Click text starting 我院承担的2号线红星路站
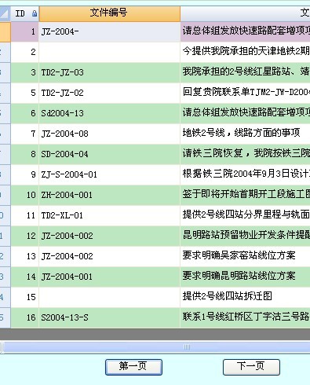This screenshot has width=310, height=385. 246,71
